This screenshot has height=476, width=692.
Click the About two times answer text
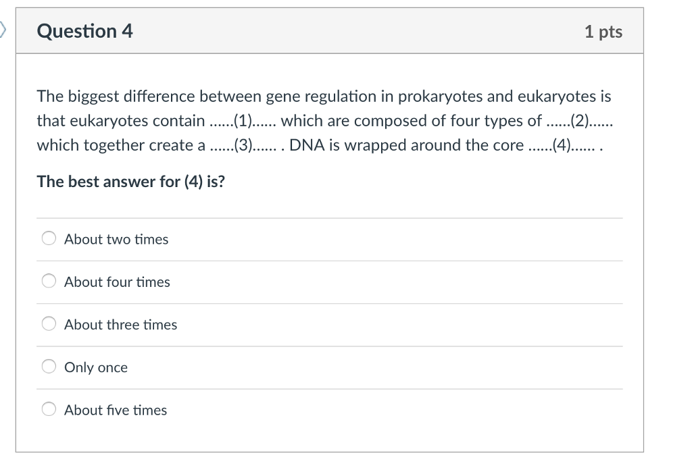tap(116, 238)
